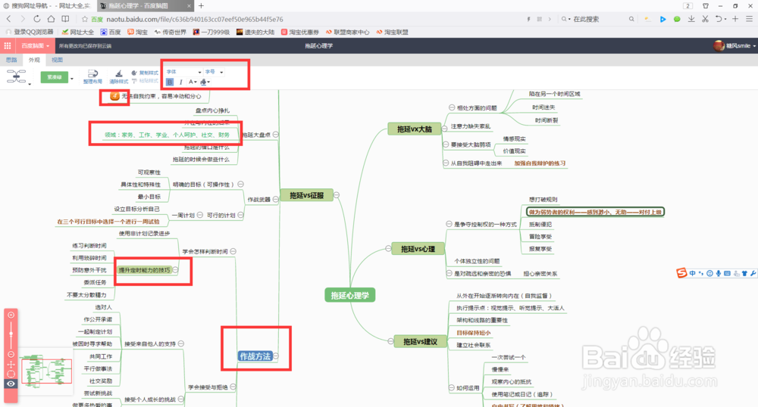Open the browser hamburger menu icon

pos(750,19)
